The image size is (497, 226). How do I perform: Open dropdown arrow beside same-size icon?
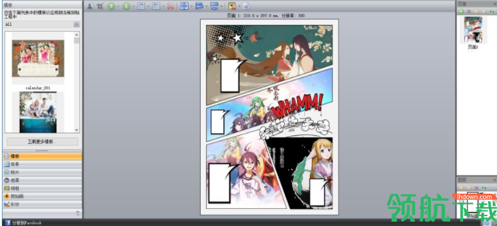(222, 6)
